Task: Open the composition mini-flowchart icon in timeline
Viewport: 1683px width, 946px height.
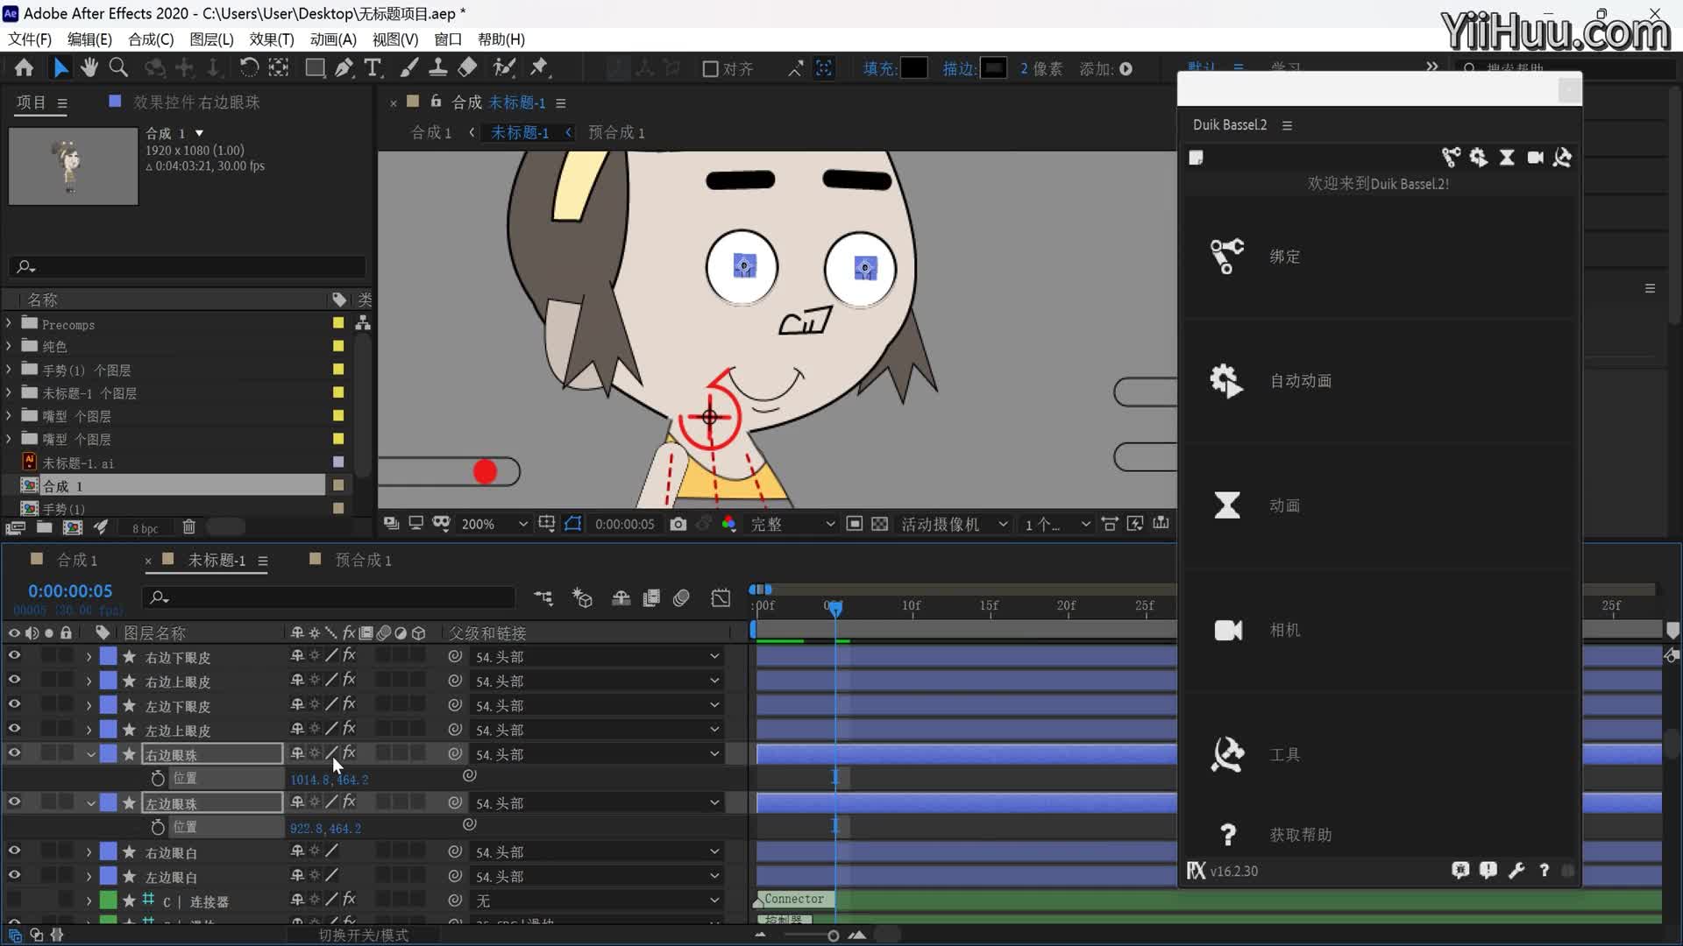Action: tap(543, 598)
